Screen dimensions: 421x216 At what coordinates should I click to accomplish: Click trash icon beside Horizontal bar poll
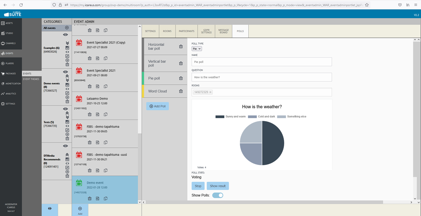tap(181, 47)
